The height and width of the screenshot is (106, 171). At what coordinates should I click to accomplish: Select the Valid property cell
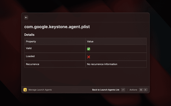click(29, 48)
